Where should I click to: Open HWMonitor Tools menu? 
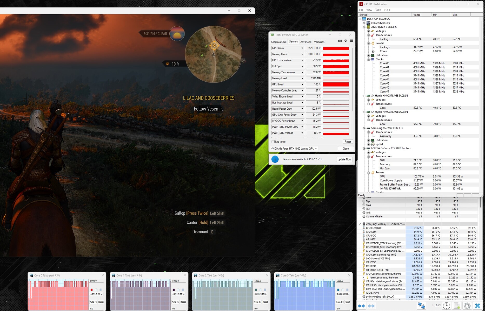tap(378, 10)
